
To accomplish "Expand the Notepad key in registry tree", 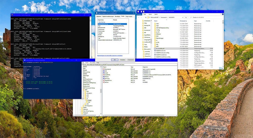I will pyautogui.click(x=81, y=113).
